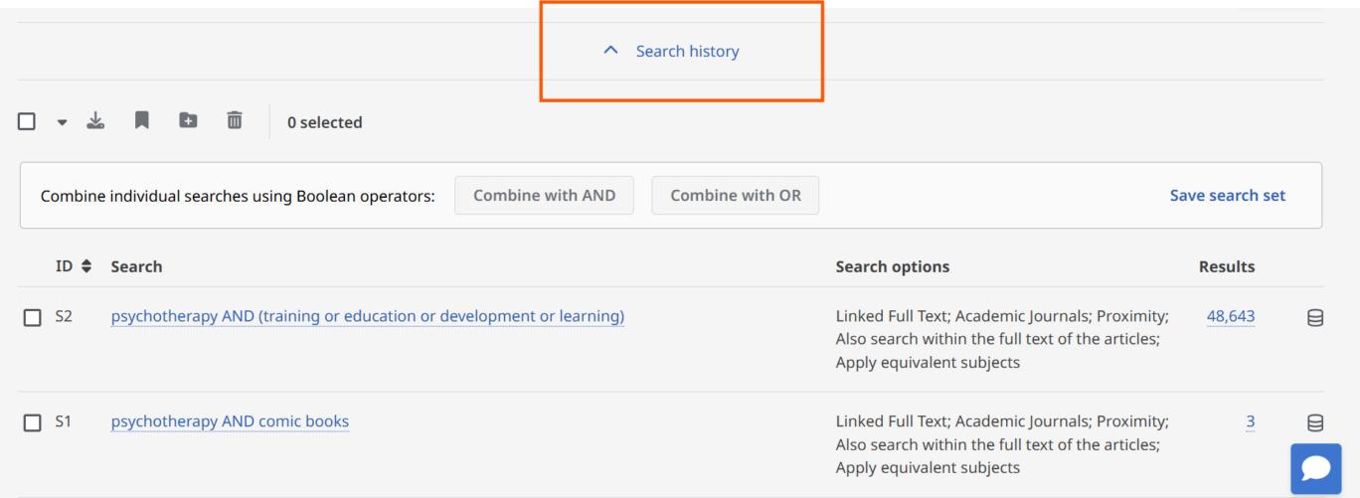The image size is (1360, 498).
Task: Click the 'Results' column header
Action: click(x=1227, y=266)
